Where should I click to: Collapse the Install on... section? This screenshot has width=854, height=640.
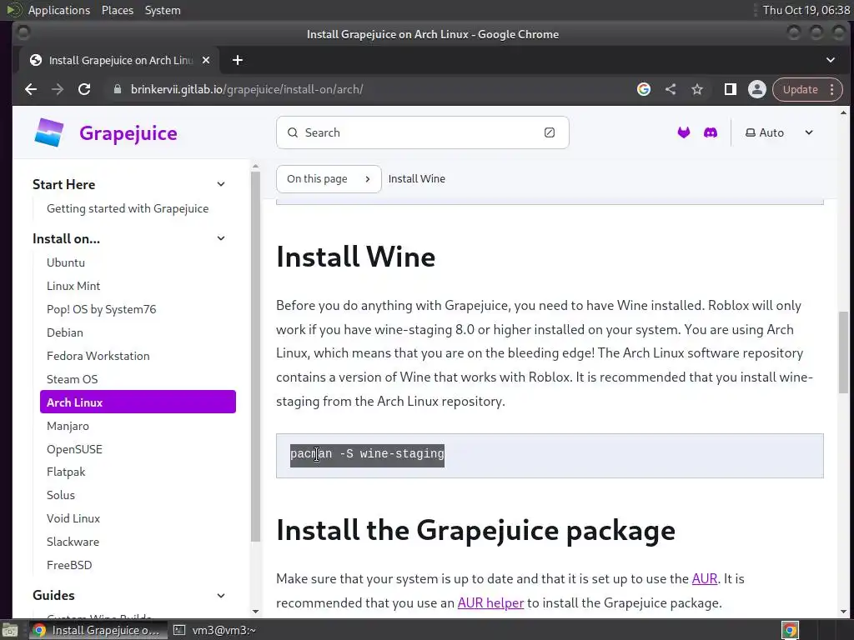click(220, 238)
